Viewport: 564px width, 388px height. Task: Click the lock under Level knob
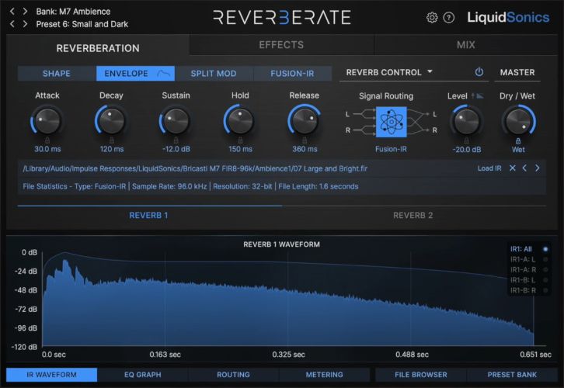(467, 140)
